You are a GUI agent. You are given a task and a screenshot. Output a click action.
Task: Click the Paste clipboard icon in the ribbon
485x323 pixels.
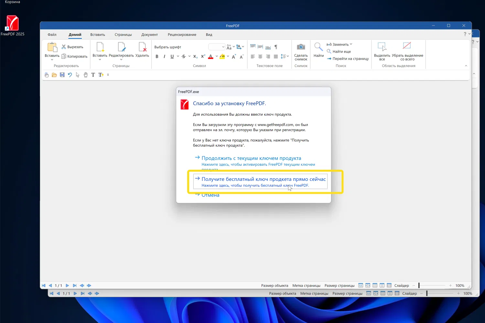coord(52,47)
